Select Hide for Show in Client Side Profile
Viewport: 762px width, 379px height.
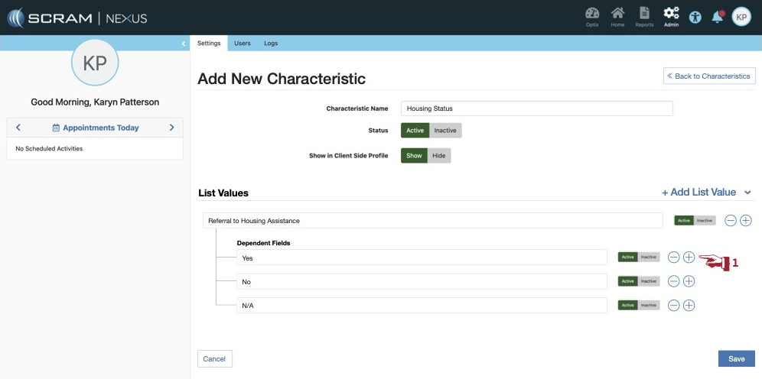[x=438, y=156]
